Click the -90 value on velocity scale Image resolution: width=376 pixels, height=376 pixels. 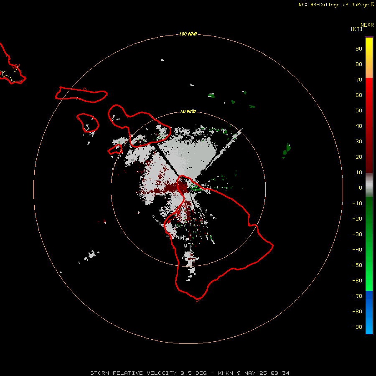357,327
